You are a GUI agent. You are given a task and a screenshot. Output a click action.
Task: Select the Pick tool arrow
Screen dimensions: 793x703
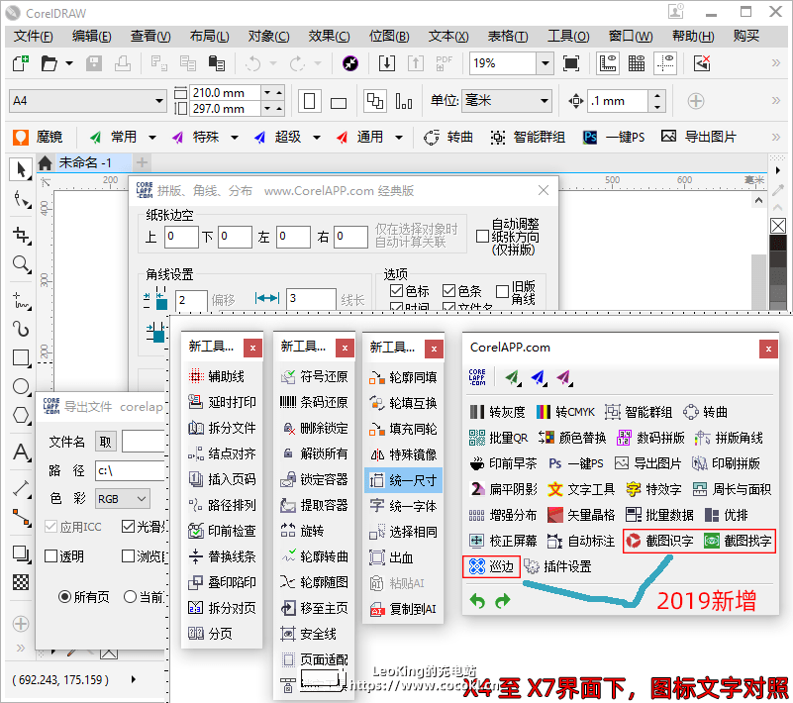(21, 169)
